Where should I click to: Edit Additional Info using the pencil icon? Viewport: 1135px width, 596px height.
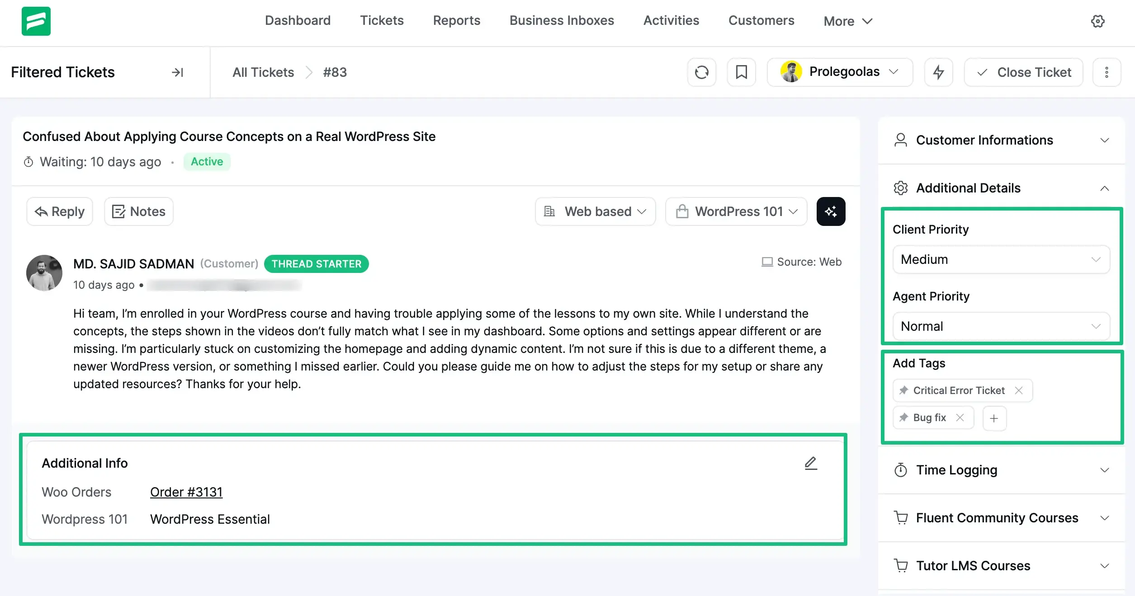click(x=811, y=463)
